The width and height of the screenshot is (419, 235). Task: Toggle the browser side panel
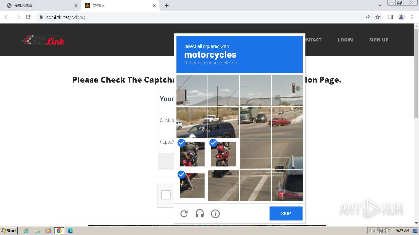[391, 17]
